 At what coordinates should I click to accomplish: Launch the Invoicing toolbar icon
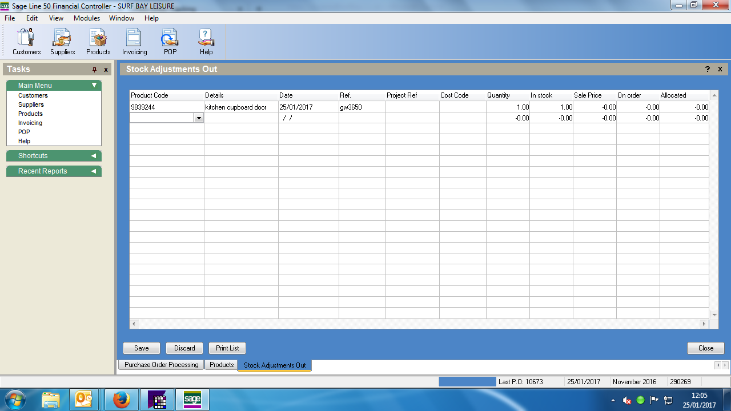click(x=134, y=42)
